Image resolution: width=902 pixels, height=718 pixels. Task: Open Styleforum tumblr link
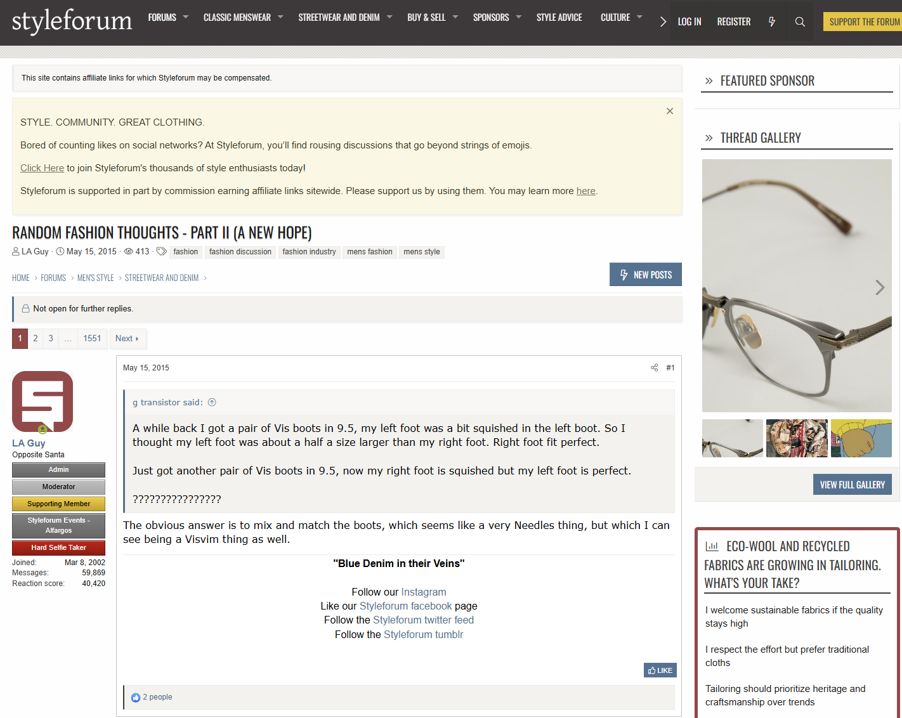(x=423, y=634)
